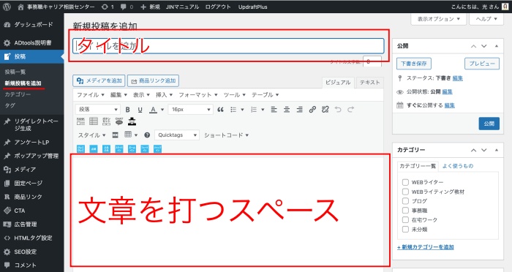512x272 pixels.
Task: Apply bold formatting in editor toolbar
Action: (128, 110)
